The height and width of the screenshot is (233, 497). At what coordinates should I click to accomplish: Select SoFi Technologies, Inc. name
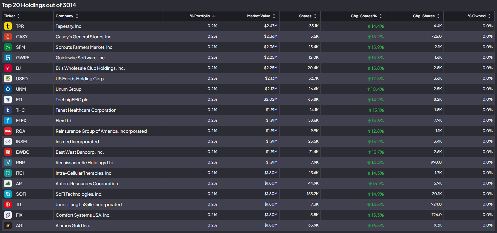[79, 194]
